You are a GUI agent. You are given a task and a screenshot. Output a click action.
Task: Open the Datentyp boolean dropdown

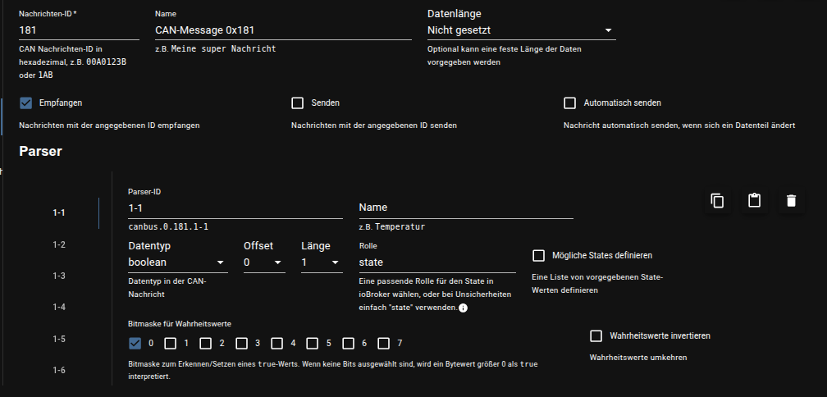click(x=178, y=262)
